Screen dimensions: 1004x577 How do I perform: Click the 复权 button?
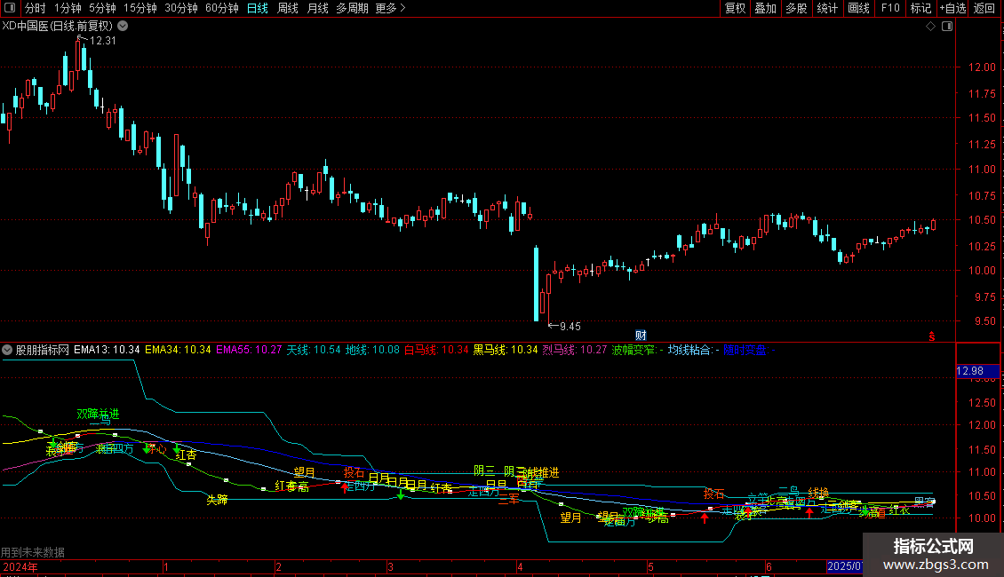(735, 8)
